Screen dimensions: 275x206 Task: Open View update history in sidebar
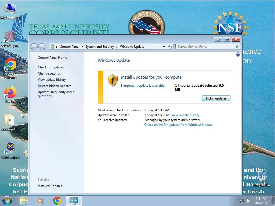(x=52, y=79)
